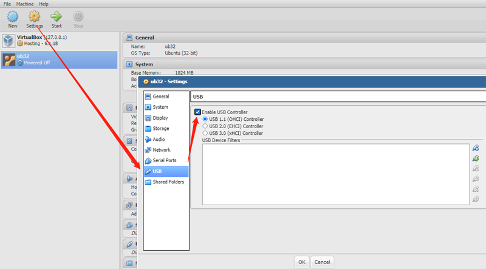Image resolution: width=486 pixels, height=269 pixels.
Task: Click the System section icon in details pane
Action: tap(129, 64)
